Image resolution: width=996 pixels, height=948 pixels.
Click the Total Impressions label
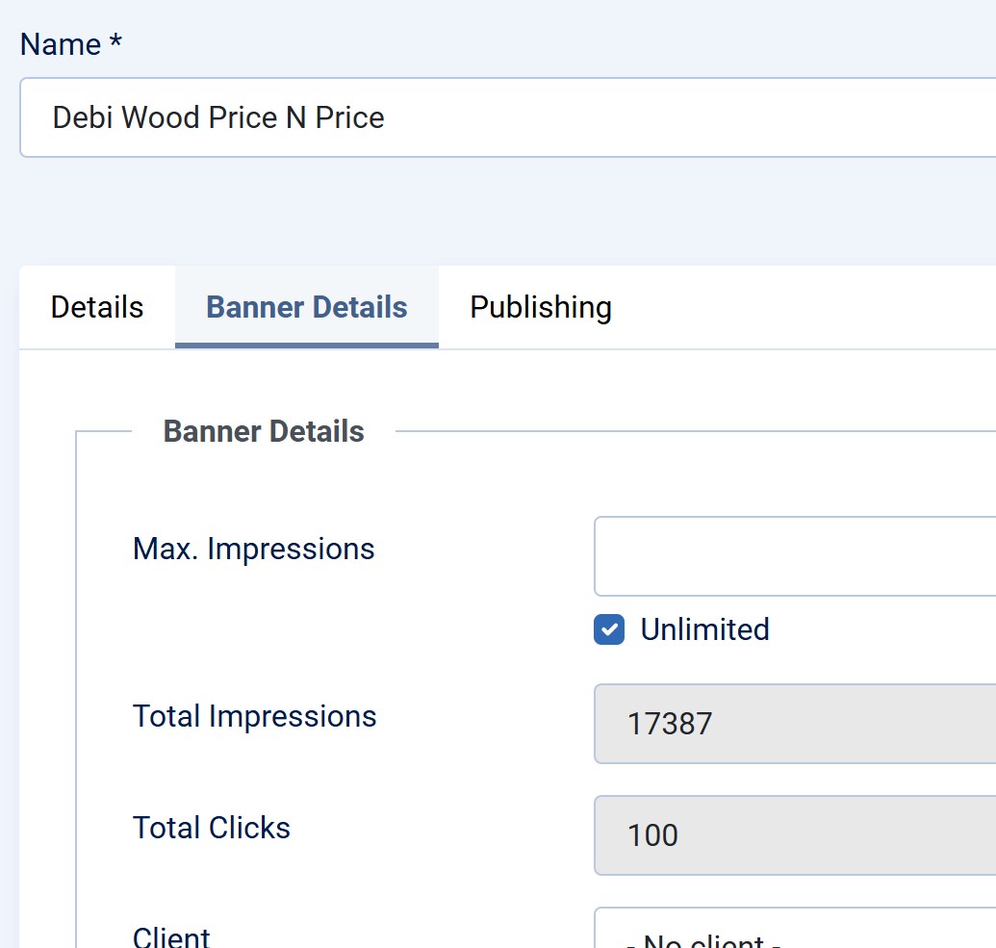(x=254, y=717)
